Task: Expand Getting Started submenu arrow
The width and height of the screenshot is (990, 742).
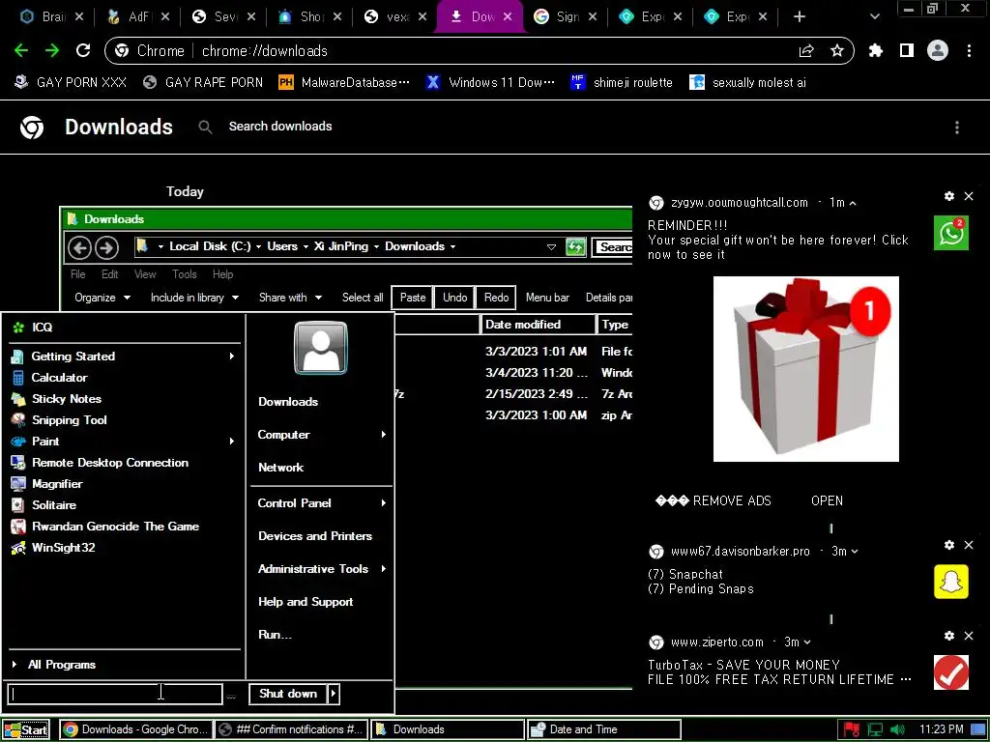Action: coord(232,357)
